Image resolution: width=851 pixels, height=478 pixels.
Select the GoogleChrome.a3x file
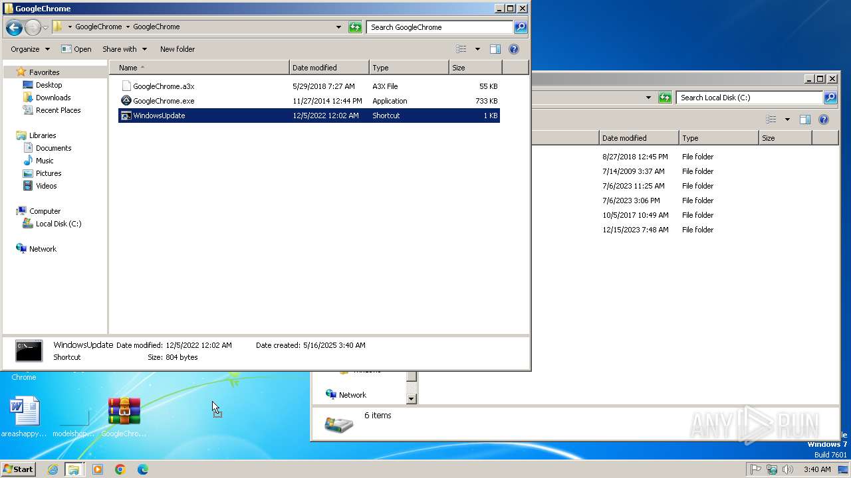(309, 86)
